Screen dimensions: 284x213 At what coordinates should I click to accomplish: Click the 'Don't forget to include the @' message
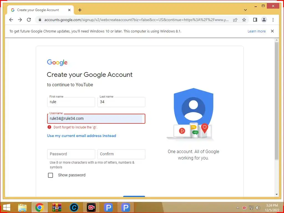pos(75,127)
